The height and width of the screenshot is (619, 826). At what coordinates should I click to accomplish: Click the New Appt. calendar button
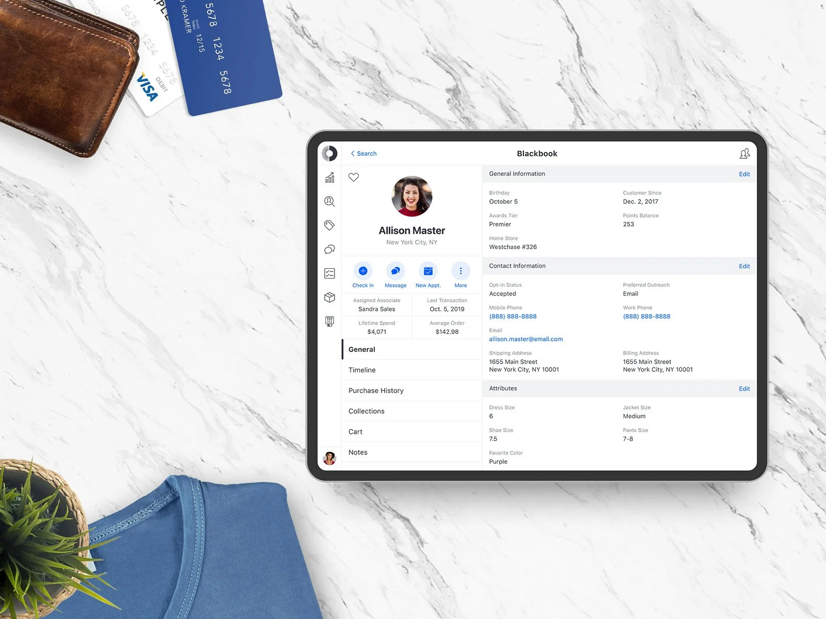coord(428,271)
